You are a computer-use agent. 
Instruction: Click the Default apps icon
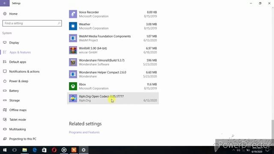click(x=5, y=62)
